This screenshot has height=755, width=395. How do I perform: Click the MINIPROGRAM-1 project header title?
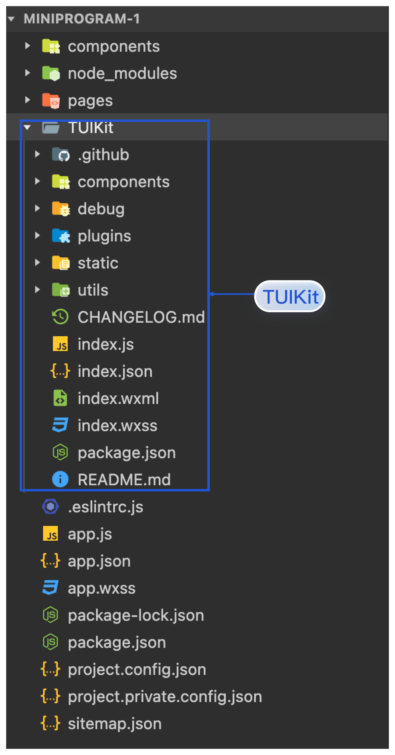(82, 19)
